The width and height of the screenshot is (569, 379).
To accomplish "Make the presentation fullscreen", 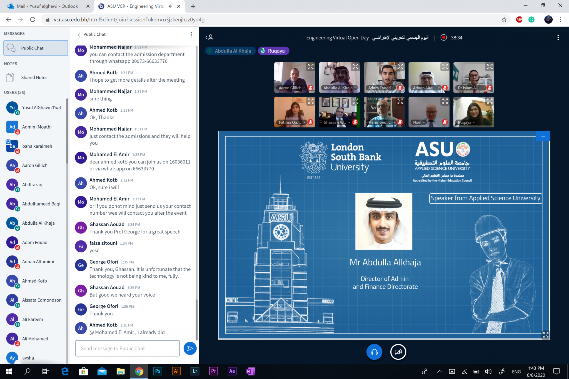I will coord(545,335).
